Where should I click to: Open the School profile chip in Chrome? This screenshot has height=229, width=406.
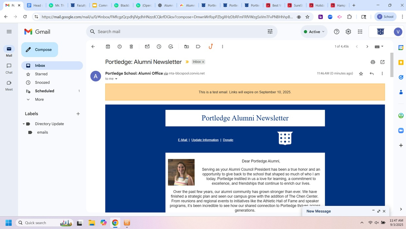(386, 17)
